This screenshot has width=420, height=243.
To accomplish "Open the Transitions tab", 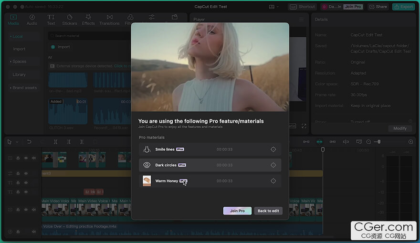I will pyautogui.click(x=109, y=20).
